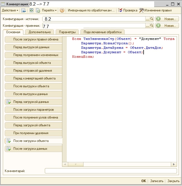Click the magnifier icon for source configuration
This screenshot has width=182, height=186.
click(152, 19)
